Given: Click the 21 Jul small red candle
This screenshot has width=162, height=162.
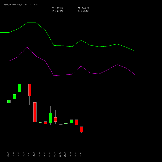Looking at the screenshot, I should (45, 123).
